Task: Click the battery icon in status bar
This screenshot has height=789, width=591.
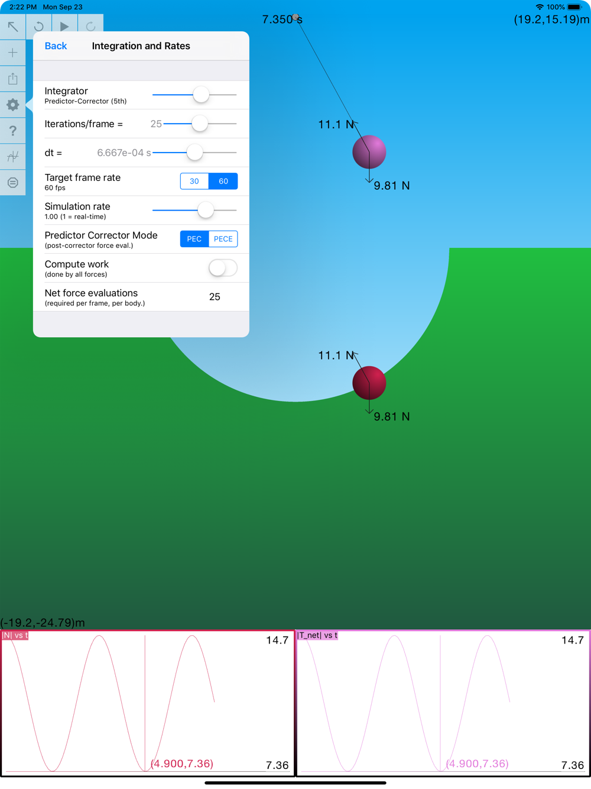Action: coord(575,7)
